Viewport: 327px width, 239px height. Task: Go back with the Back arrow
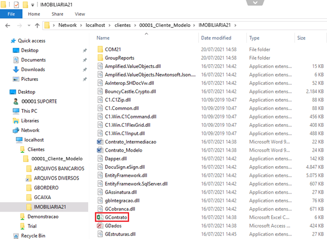pos(8,25)
